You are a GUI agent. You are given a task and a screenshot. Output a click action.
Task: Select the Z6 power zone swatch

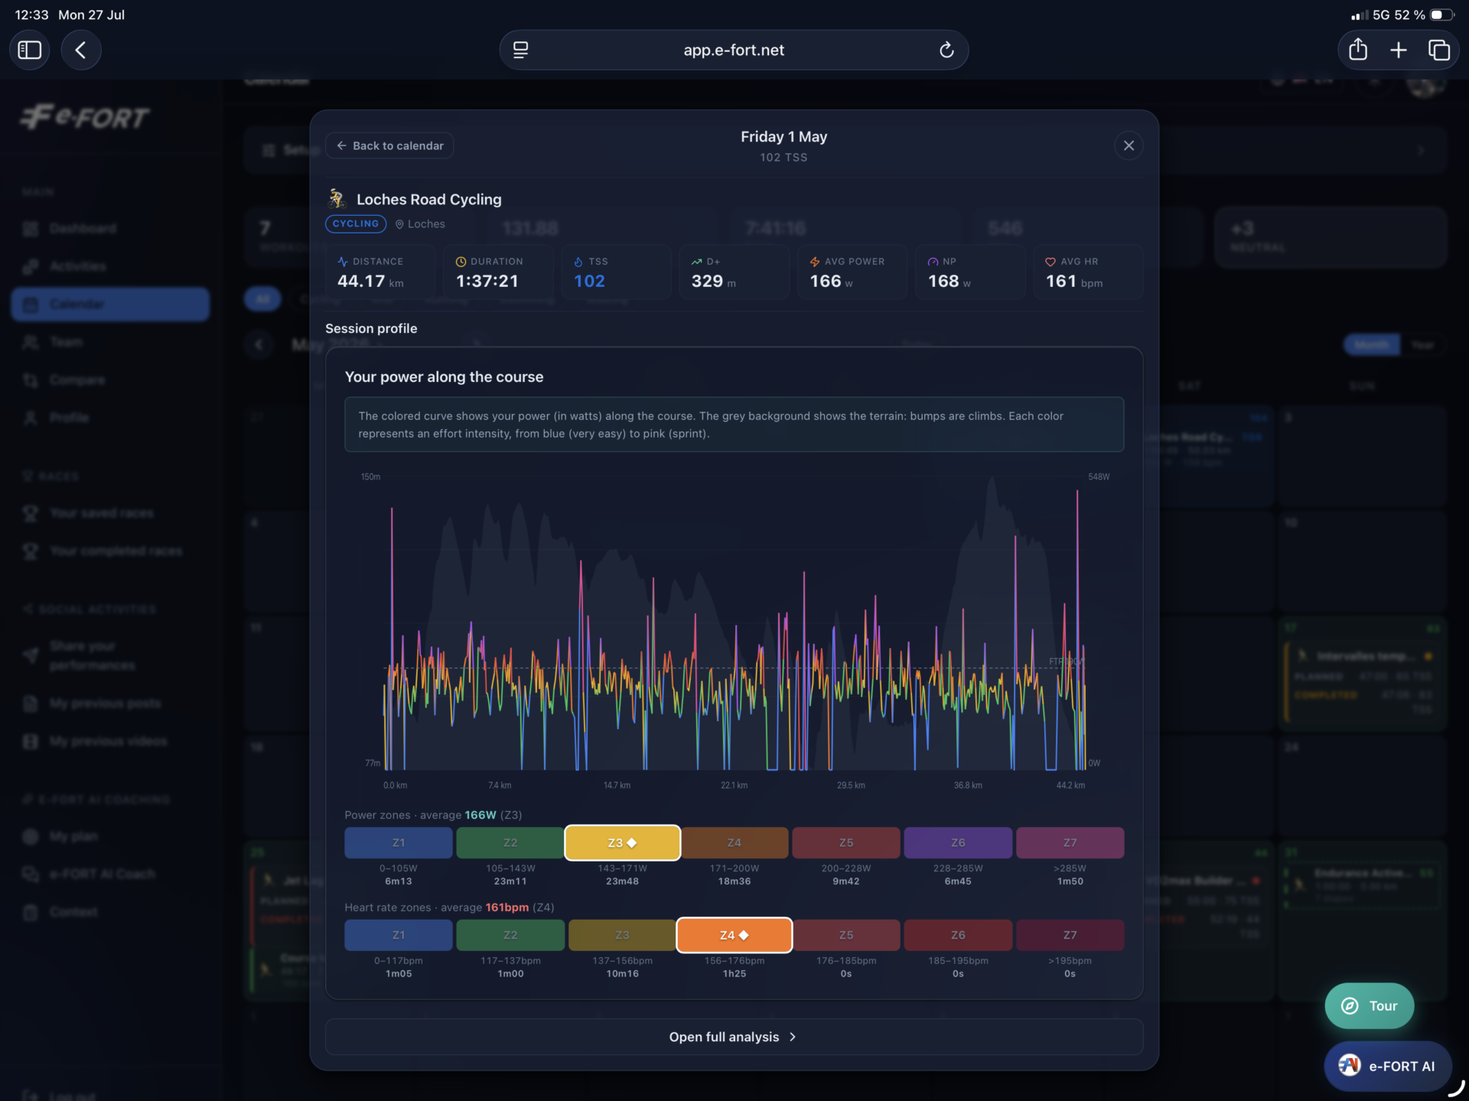[x=958, y=842]
